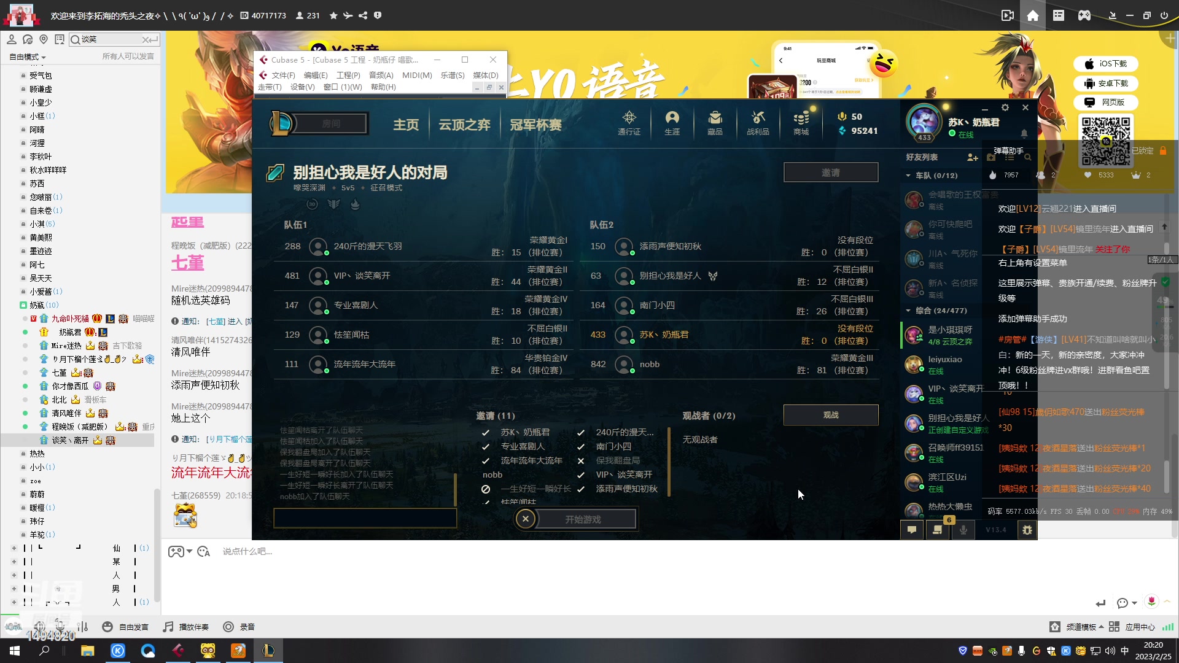Toggle 播放伴奏 accompaniment playback

(185, 627)
